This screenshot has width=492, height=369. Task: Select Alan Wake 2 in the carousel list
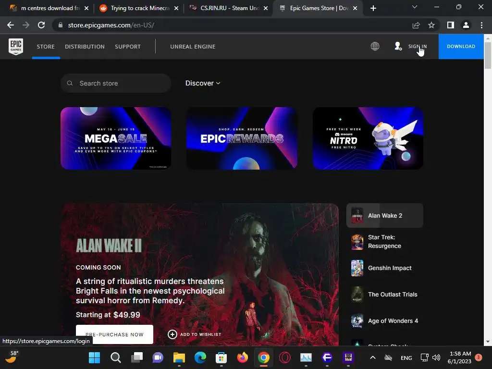tap(385, 216)
